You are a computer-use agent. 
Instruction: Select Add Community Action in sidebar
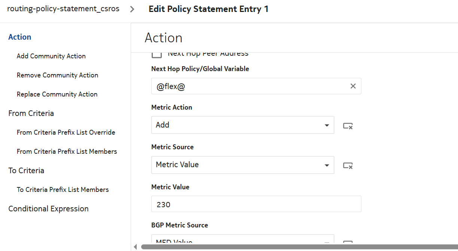point(51,56)
